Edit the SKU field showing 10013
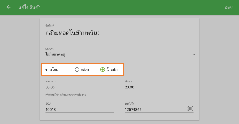Image resolution: width=239 pixels, height=124 pixels. (x=80, y=110)
